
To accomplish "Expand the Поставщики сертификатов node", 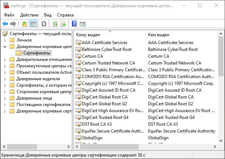I will click(x=5, y=105).
